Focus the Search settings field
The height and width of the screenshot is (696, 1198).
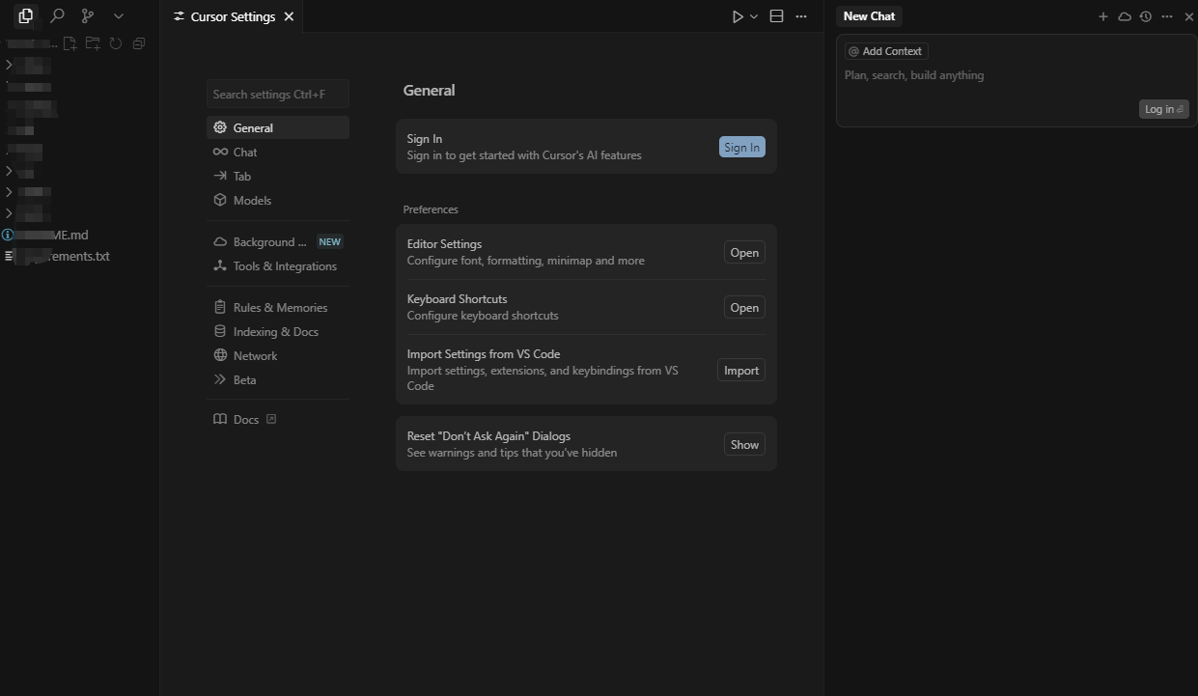coord(278,94)
